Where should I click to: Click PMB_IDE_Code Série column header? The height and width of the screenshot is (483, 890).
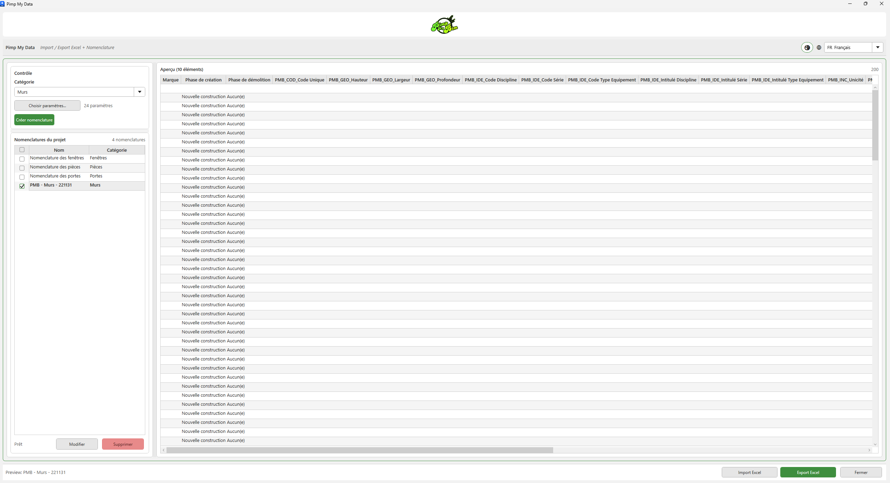542,80
